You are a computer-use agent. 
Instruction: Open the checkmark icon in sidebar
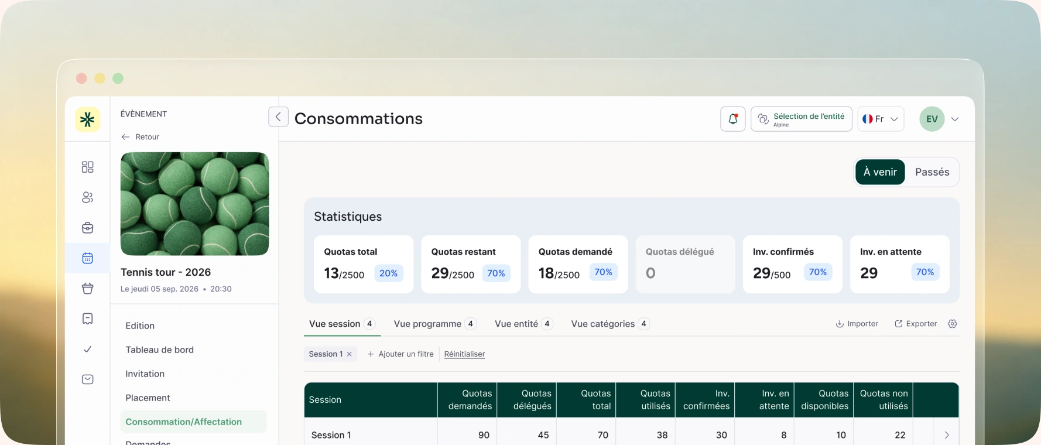coord(87,349)
